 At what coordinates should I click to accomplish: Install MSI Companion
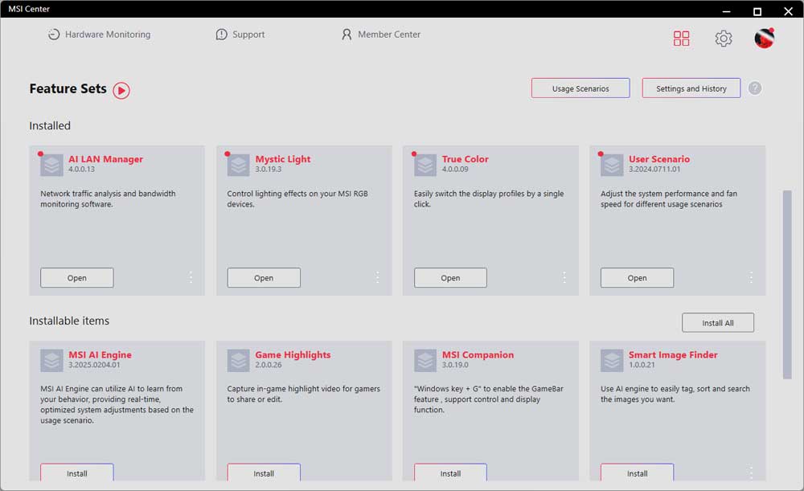point(450,473)
